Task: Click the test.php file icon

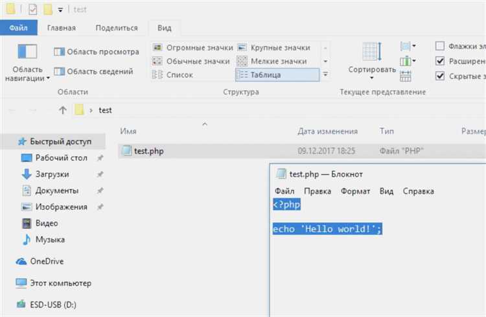Action: click(x=126, y=150)
